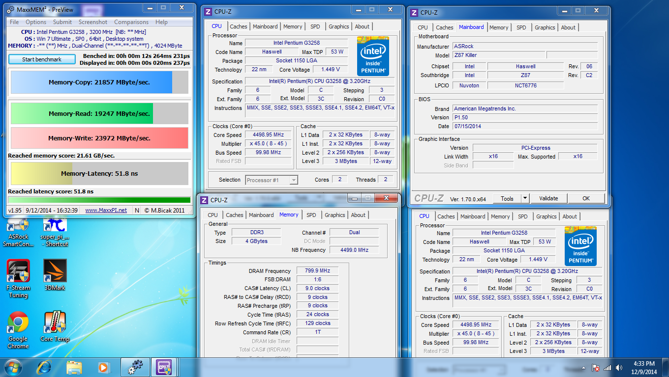669x377 pixels.
Task: Switch to MaxxMEM gears taskbar button
Action: click(x=135, y=367)
